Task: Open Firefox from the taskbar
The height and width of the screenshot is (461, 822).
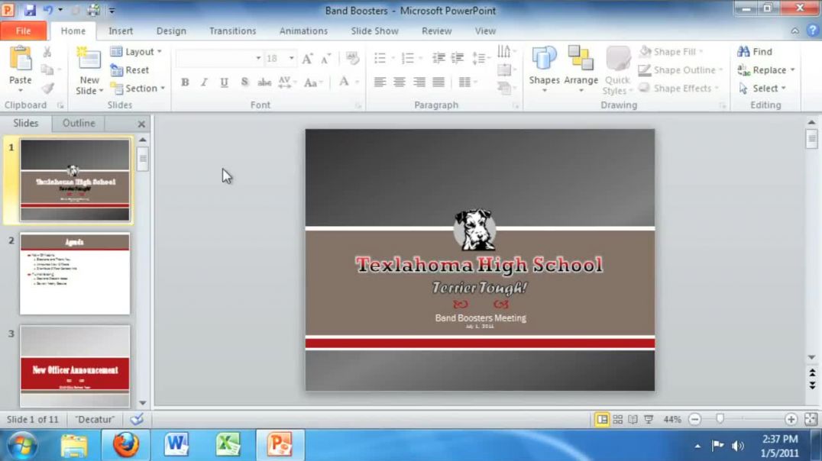Action: coord(126,445)
